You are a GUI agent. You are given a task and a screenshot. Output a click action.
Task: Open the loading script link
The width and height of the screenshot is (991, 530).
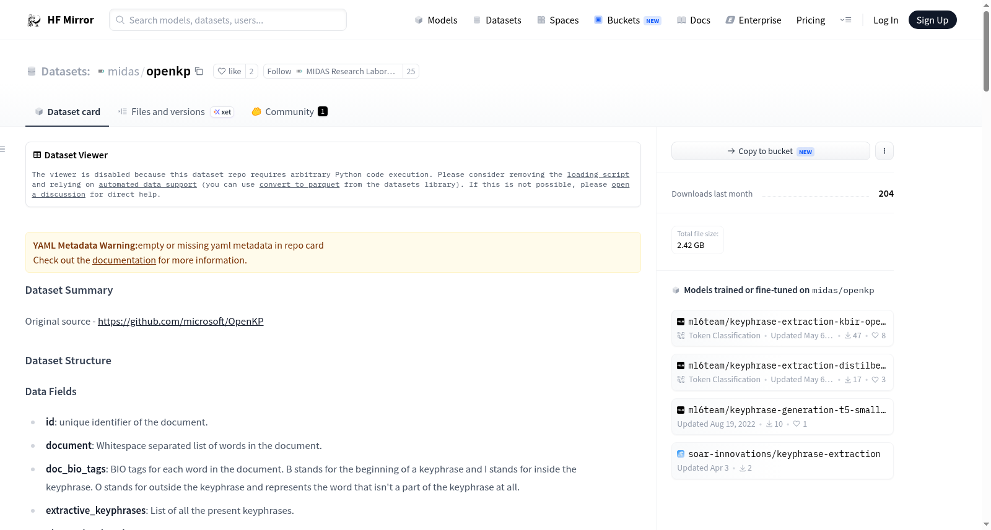point(598,175)
